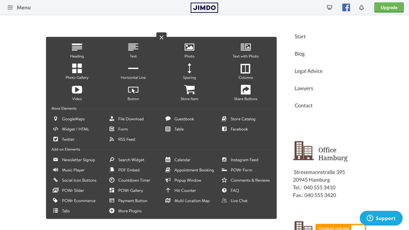Insert a Store Catalog element
Viewport: 409px width, 230px height.
tap(238, 119)
